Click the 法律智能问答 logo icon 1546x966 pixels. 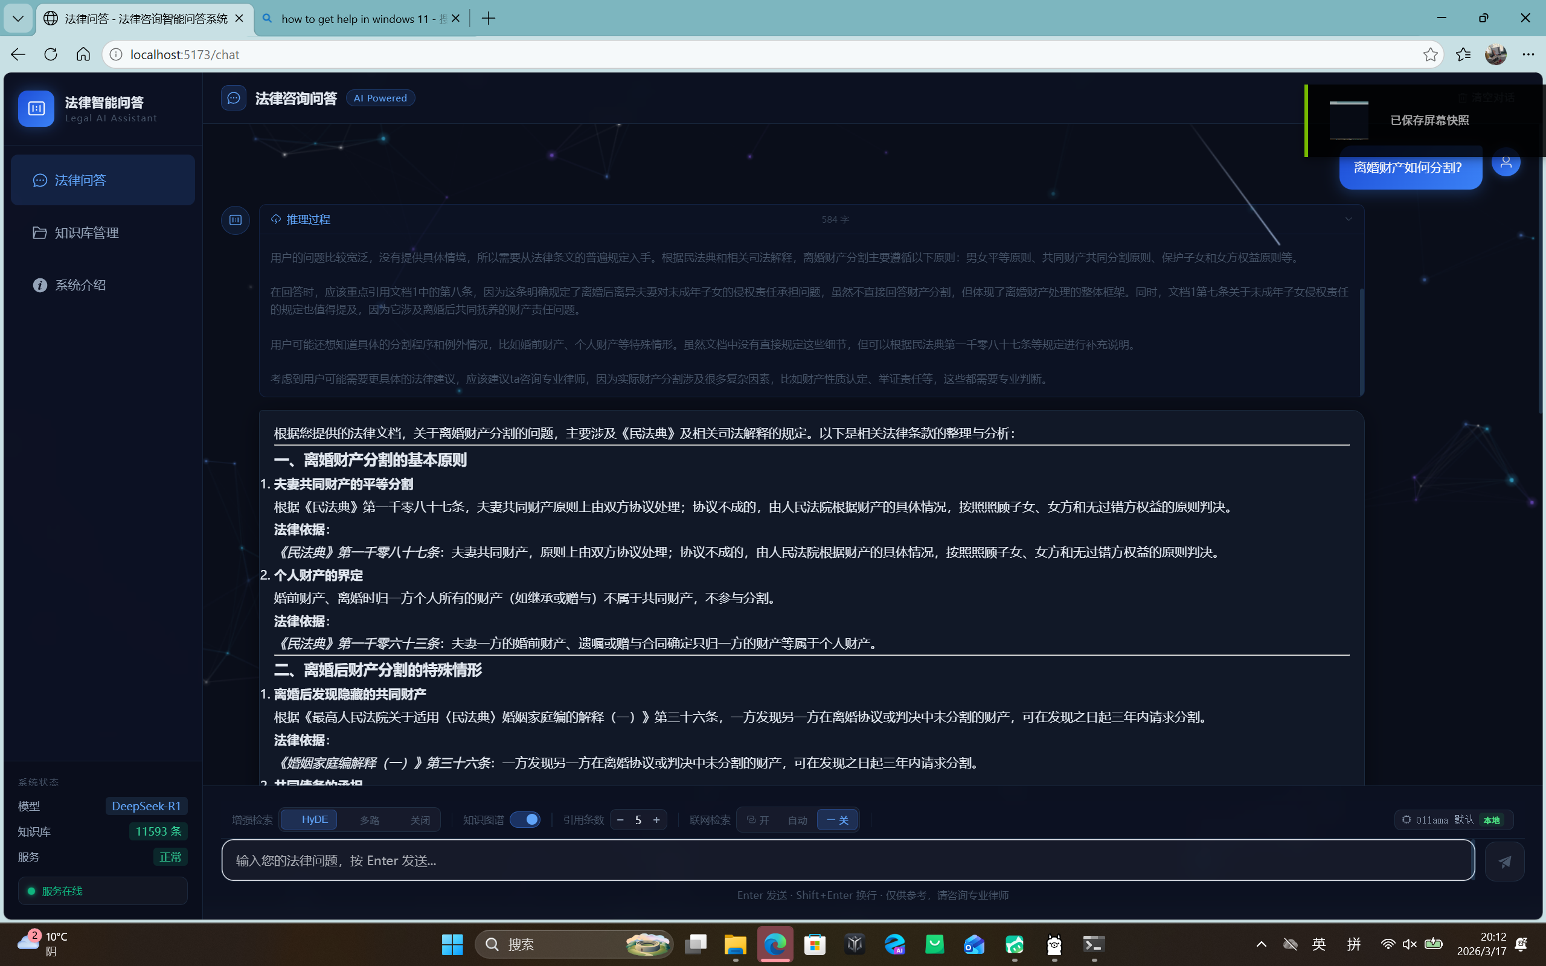[x=36, y=109]
